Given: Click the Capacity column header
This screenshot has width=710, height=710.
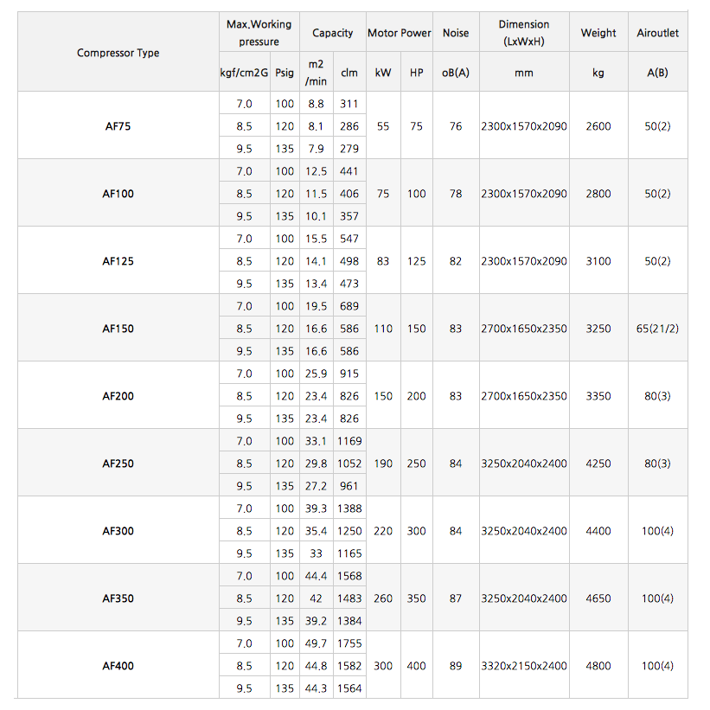Looking at the screenshot, I should (332, 33).
